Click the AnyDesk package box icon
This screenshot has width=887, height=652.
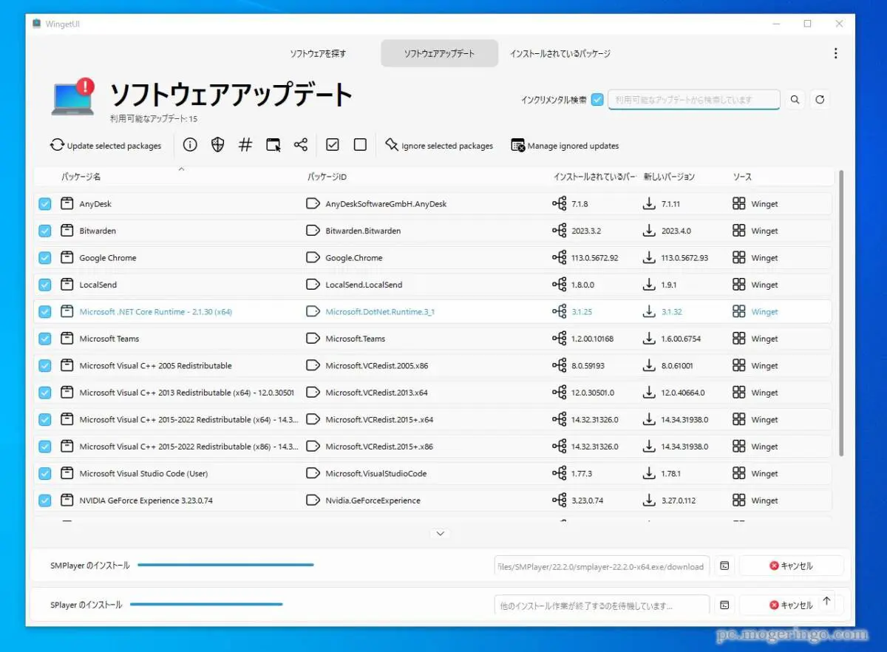tap(67, 204)
